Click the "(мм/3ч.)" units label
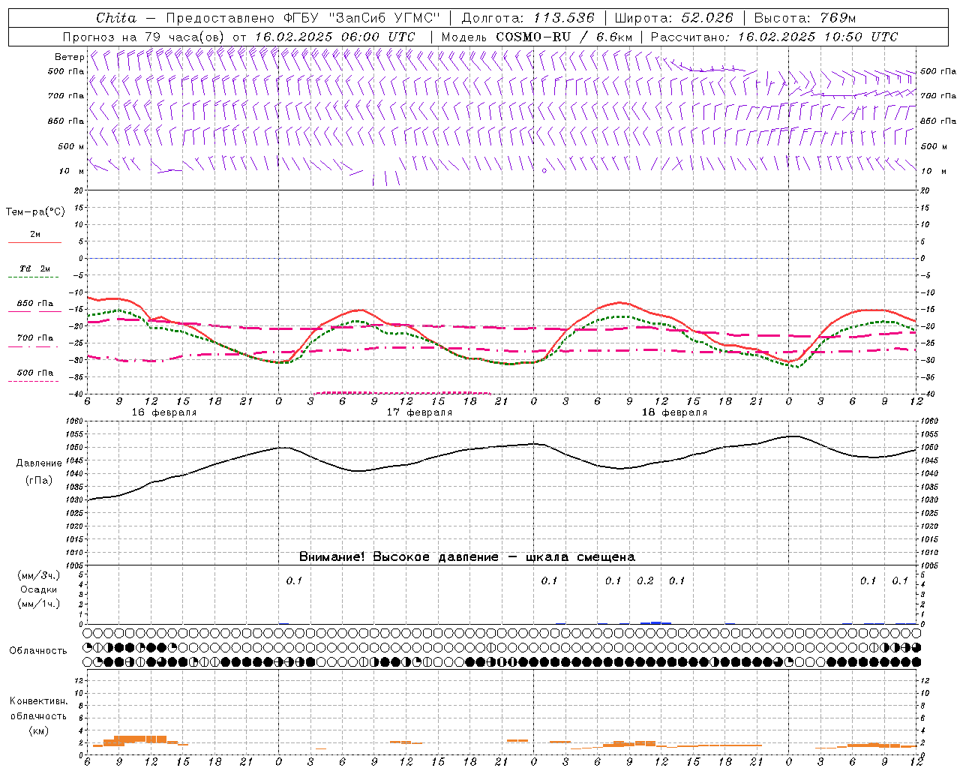 click(x=38, y=575)
